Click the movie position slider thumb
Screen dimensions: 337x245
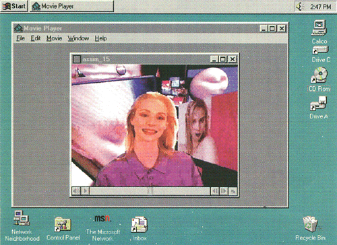coord(150,191)
